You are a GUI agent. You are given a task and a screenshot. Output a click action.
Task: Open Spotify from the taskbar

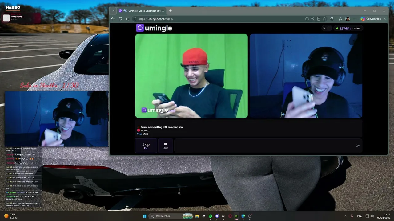pos(210,216)
